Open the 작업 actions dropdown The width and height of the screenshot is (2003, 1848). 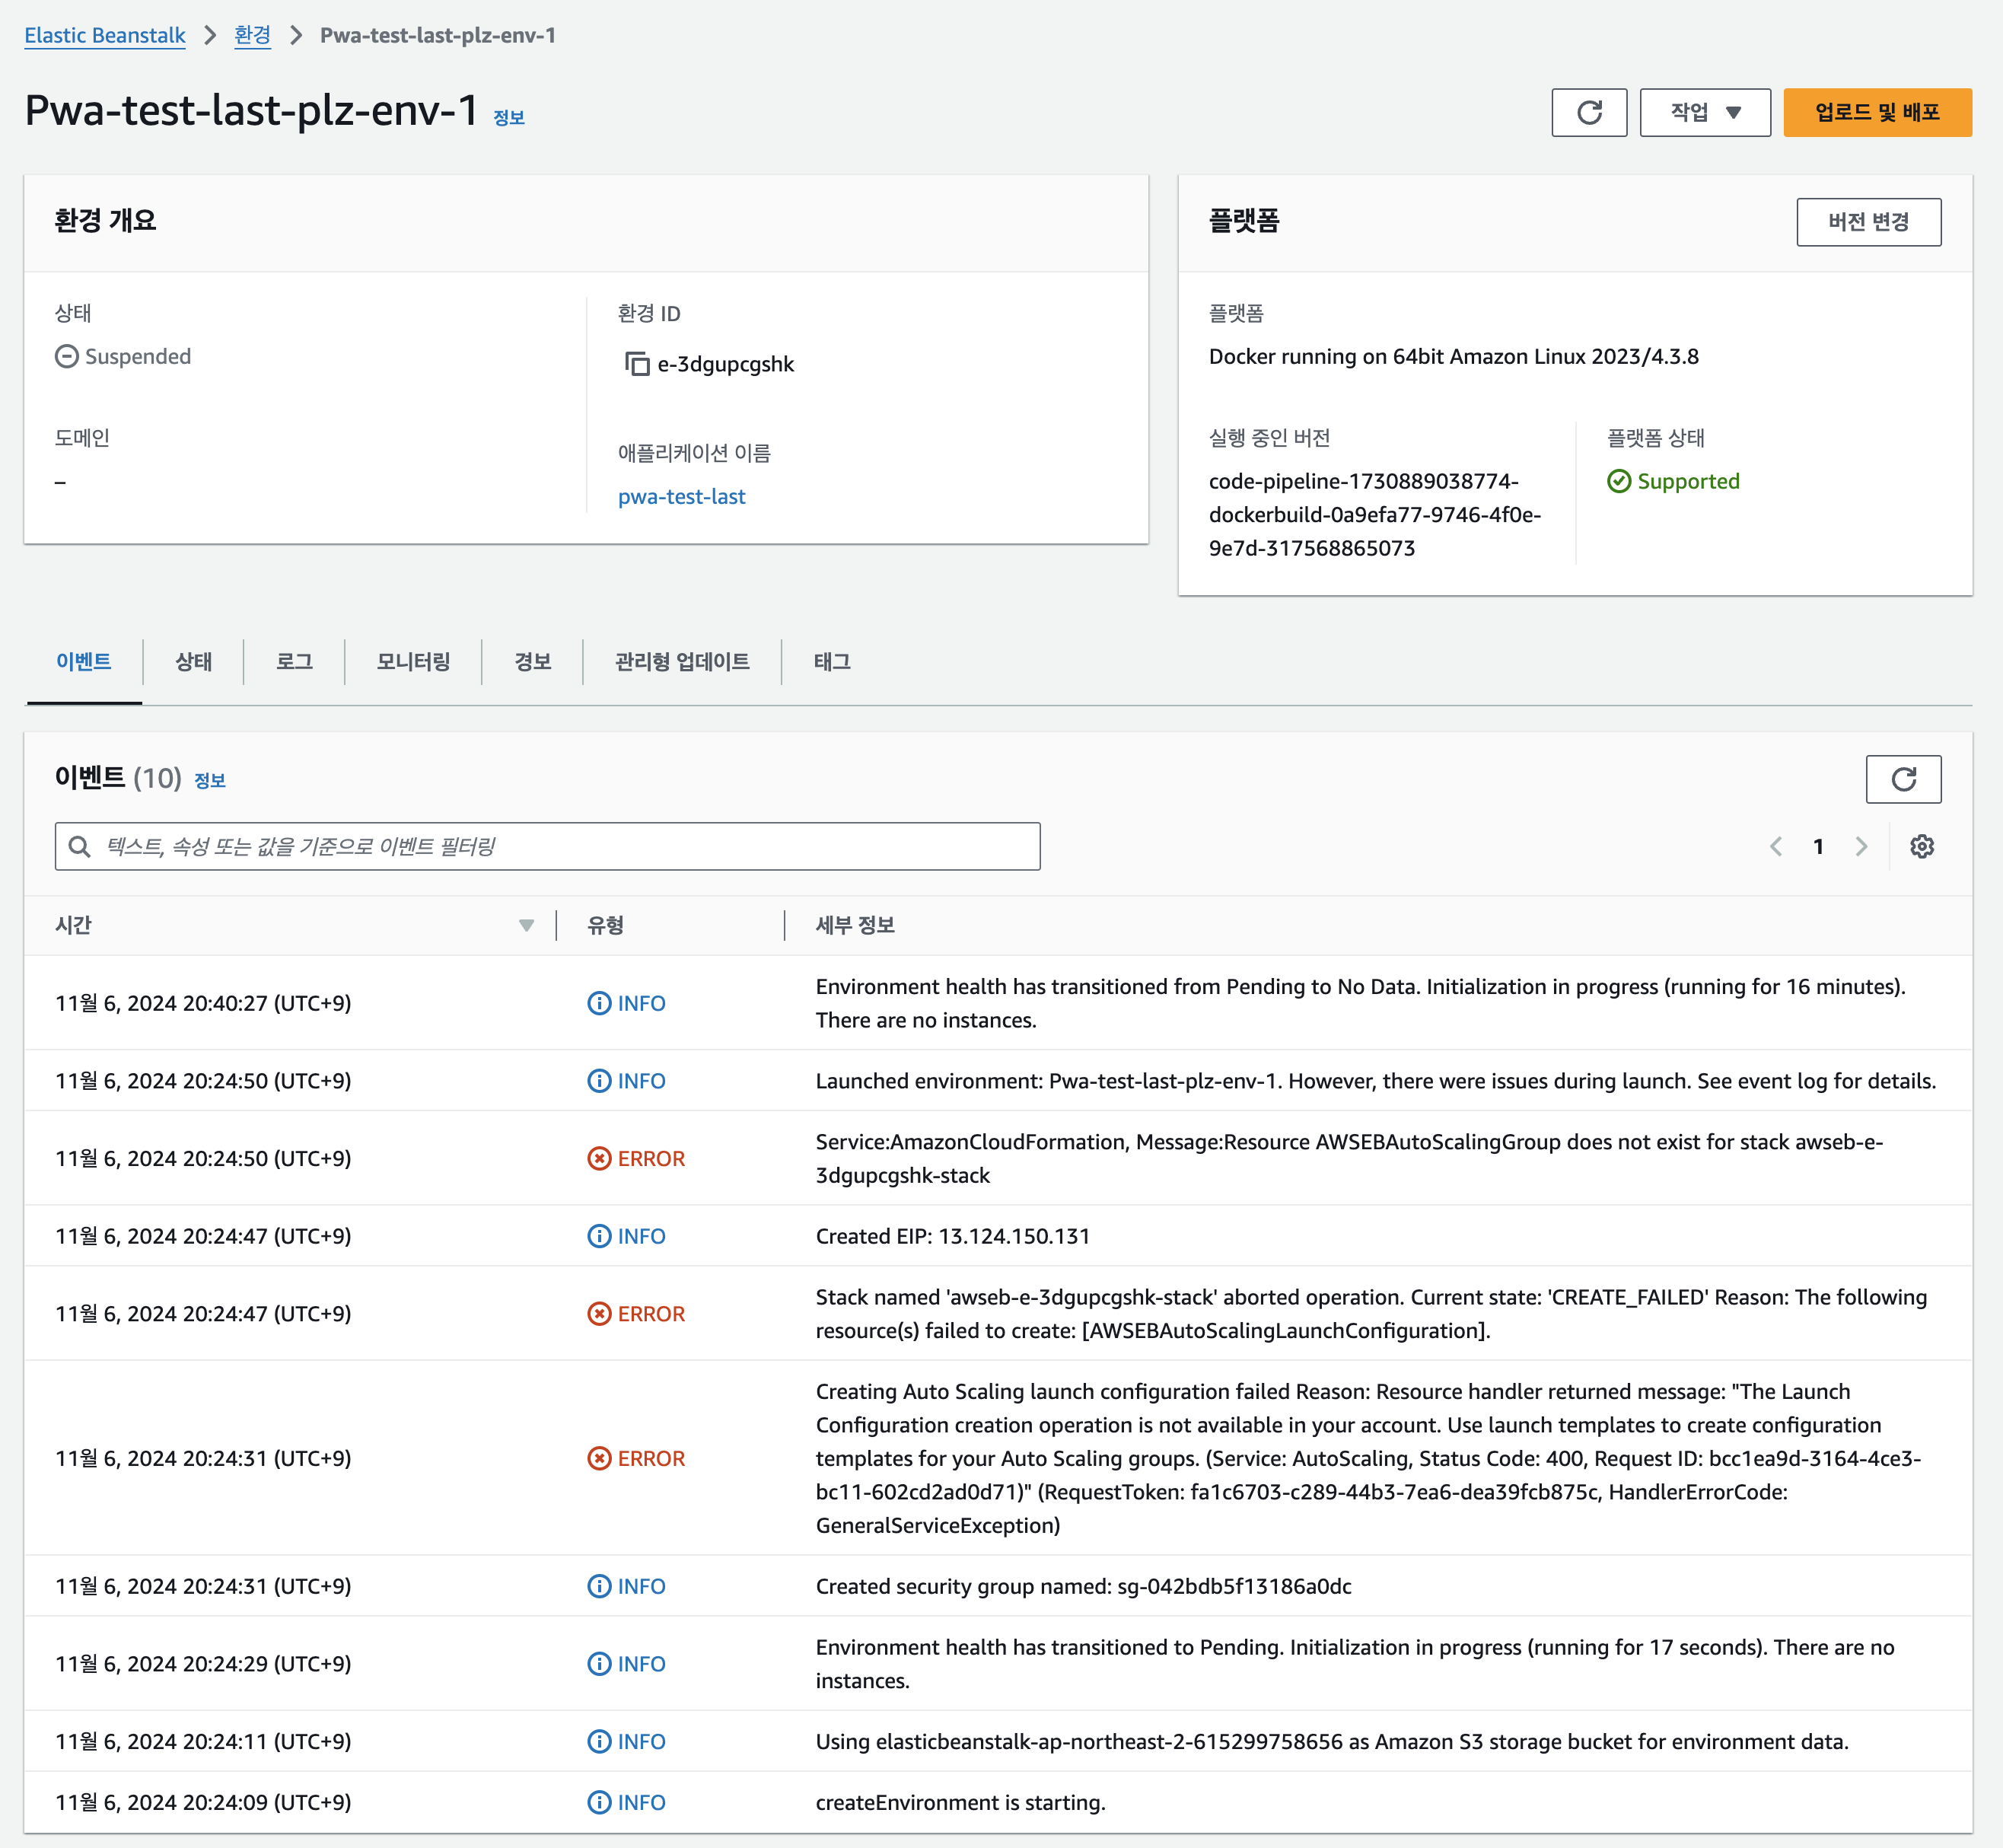tap(1704, 112)
